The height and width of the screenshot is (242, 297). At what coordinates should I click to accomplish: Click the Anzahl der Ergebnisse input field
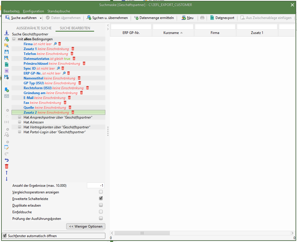coord(96,186)
